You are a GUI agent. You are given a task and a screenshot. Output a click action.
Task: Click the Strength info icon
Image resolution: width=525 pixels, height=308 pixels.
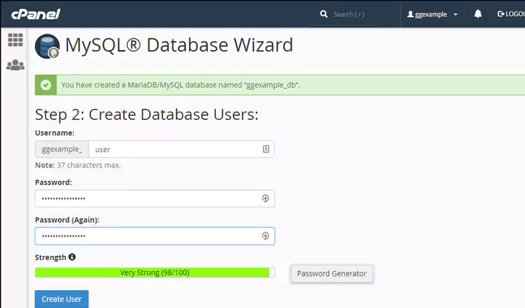(x=72, y=257)
